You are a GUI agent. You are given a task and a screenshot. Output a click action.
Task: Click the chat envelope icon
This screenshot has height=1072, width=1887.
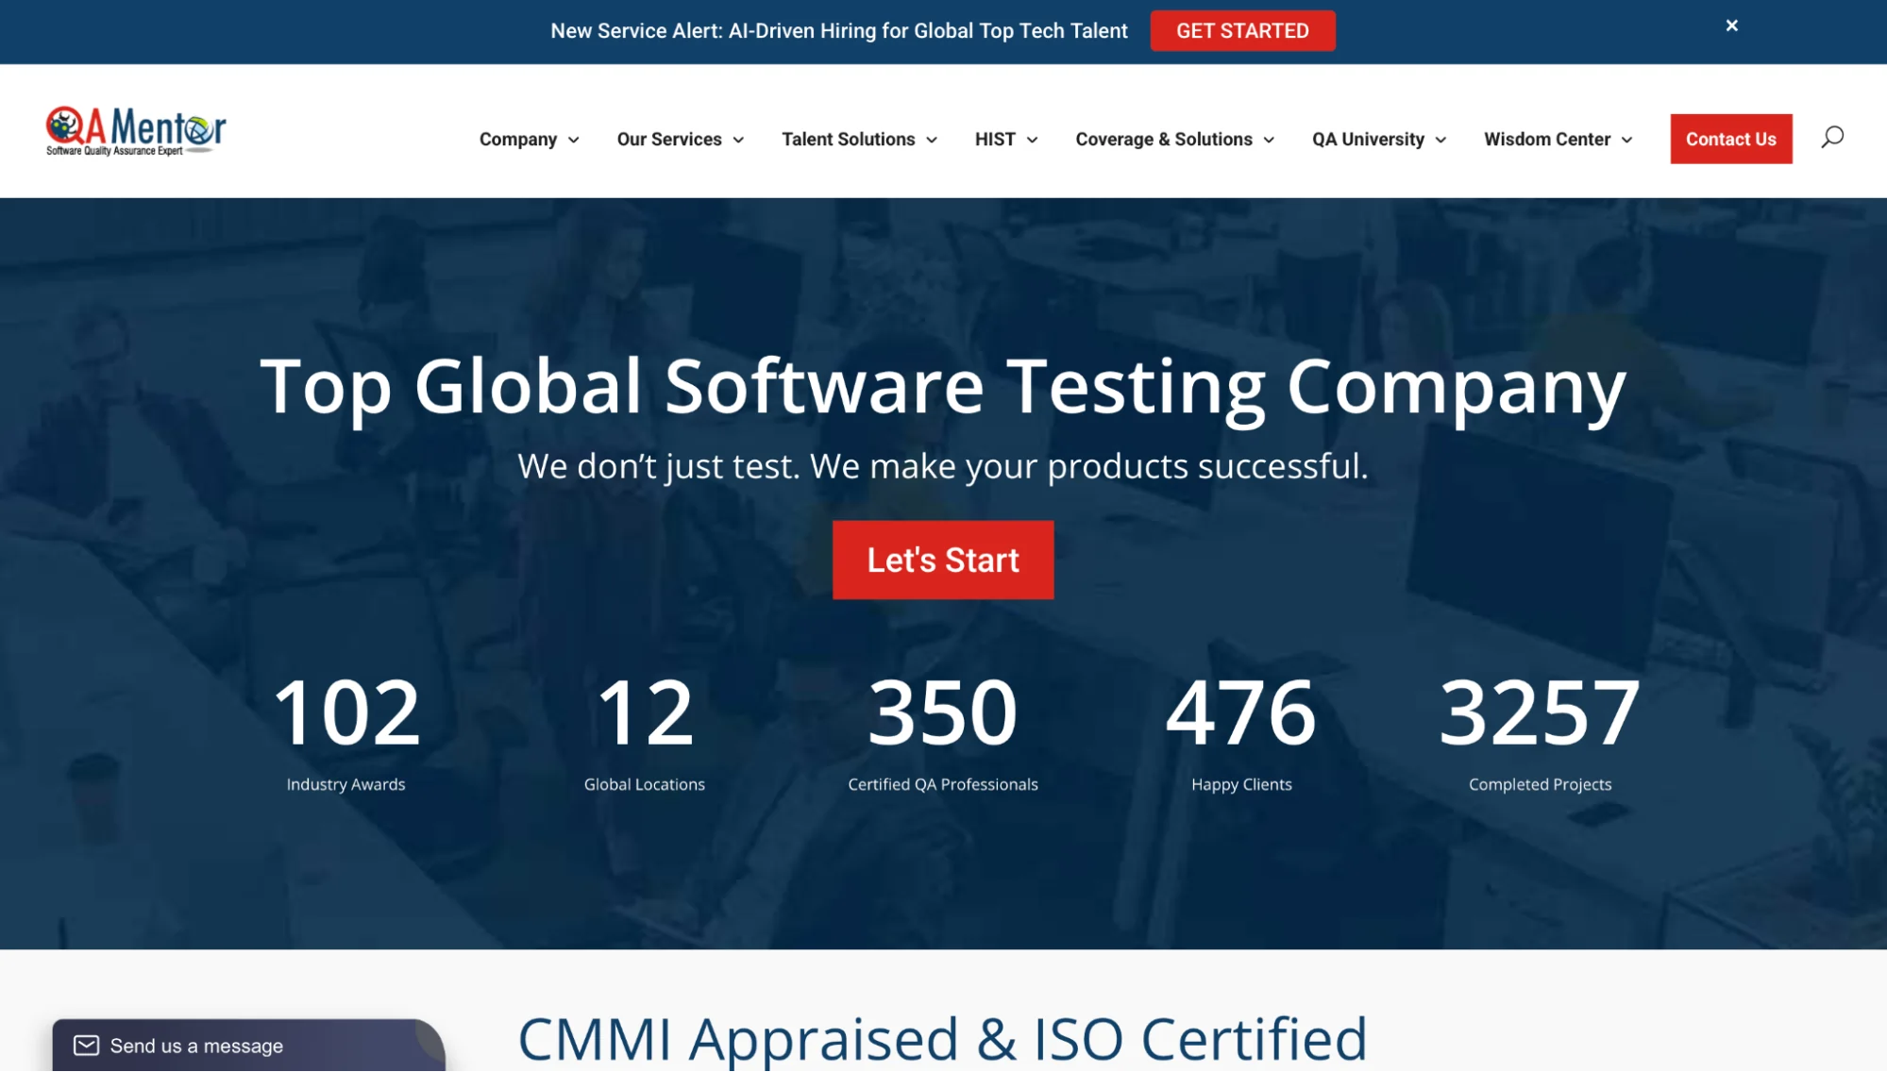87,1044
